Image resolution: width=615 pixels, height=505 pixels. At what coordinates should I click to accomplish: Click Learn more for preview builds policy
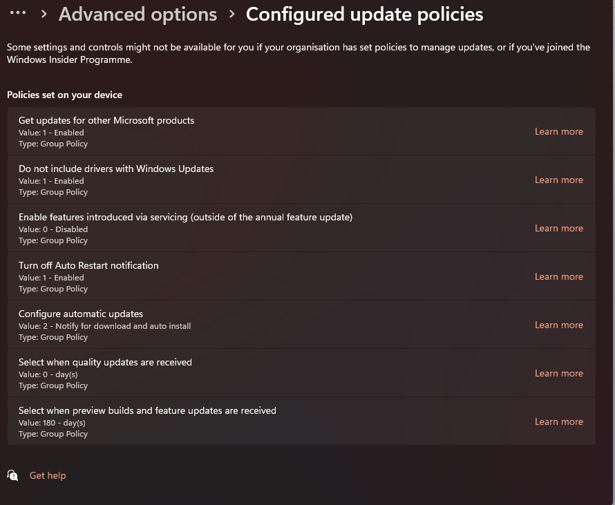coord(558,421)
